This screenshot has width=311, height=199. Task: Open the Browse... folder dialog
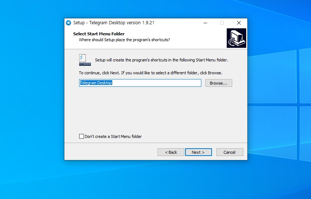[x=219, y=83]
